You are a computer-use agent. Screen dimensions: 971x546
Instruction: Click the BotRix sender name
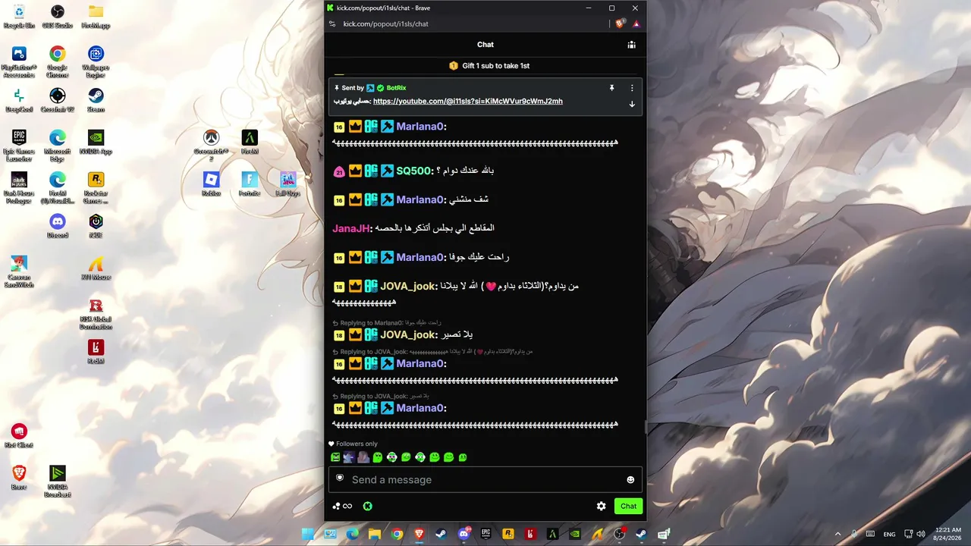[397, 88]
